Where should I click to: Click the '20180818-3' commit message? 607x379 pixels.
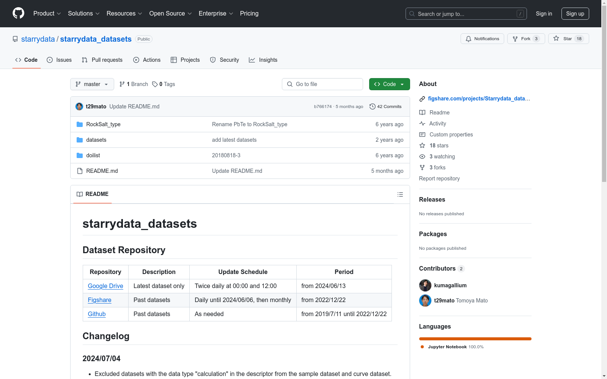point(226,155)
